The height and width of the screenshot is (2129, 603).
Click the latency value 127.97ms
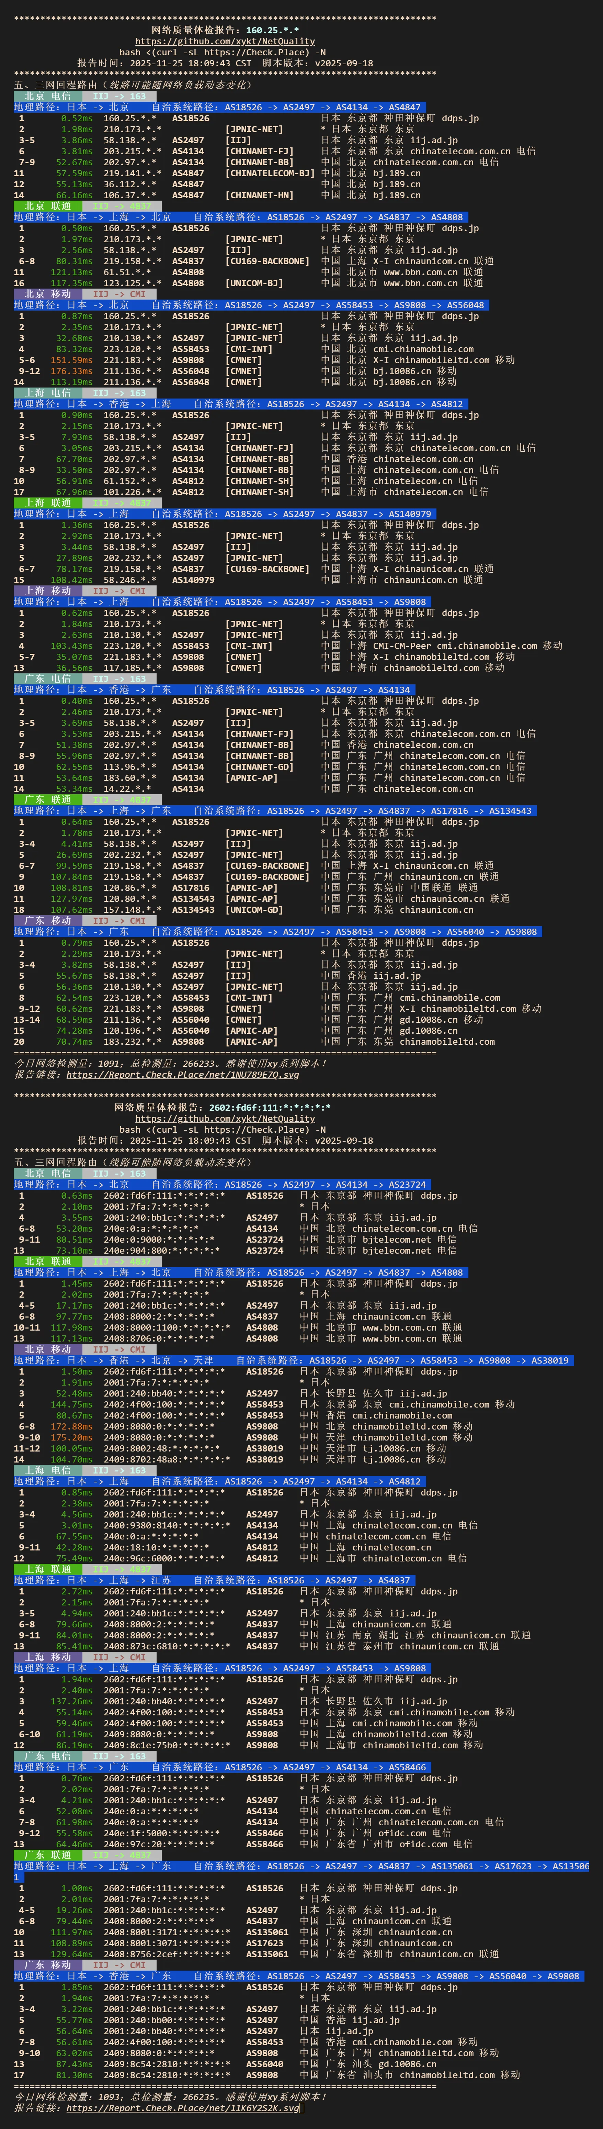[72, 898]
